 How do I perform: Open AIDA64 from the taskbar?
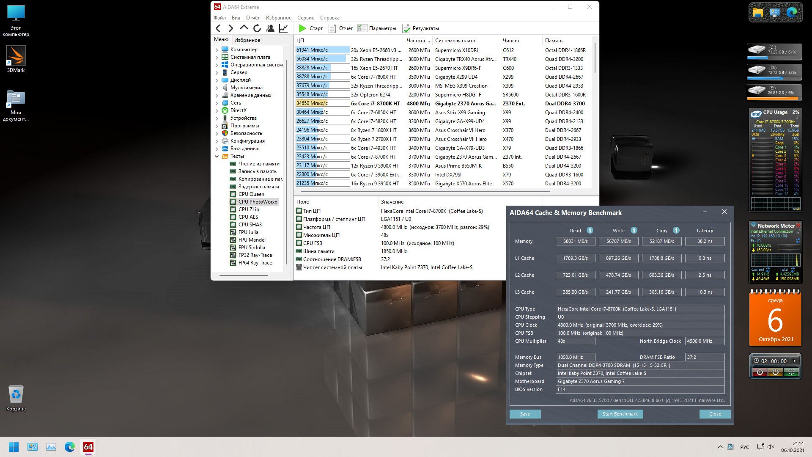point(88,447)
